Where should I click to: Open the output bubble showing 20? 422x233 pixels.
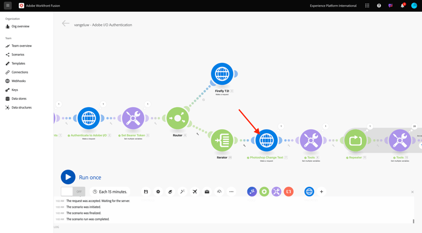click(415, 126)
